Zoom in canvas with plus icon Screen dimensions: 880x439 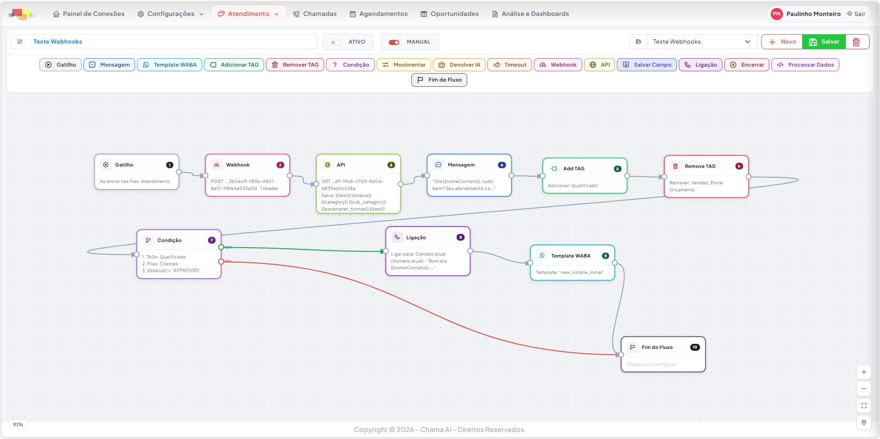[864, 372]
